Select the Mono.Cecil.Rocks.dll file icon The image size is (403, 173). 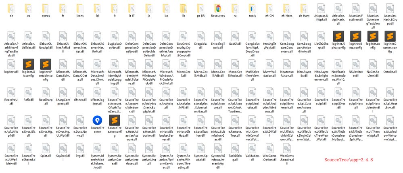coord(235,64)
